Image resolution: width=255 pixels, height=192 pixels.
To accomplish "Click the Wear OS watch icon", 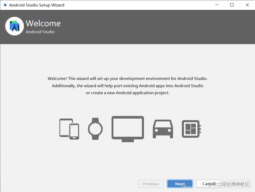I will (95, 129).
